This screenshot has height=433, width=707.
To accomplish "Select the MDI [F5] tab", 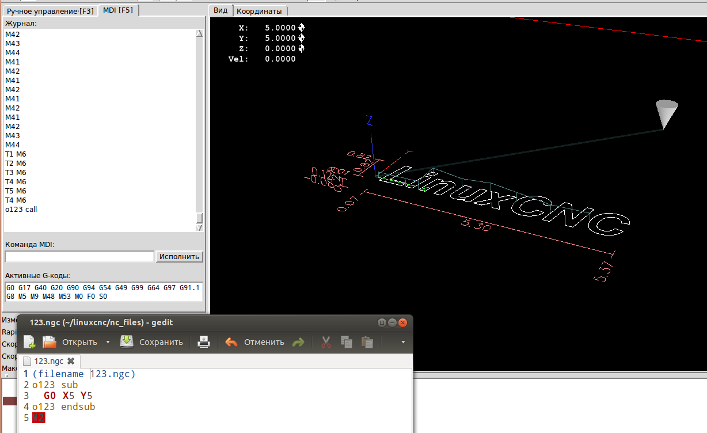I will (x=118, y=10).
